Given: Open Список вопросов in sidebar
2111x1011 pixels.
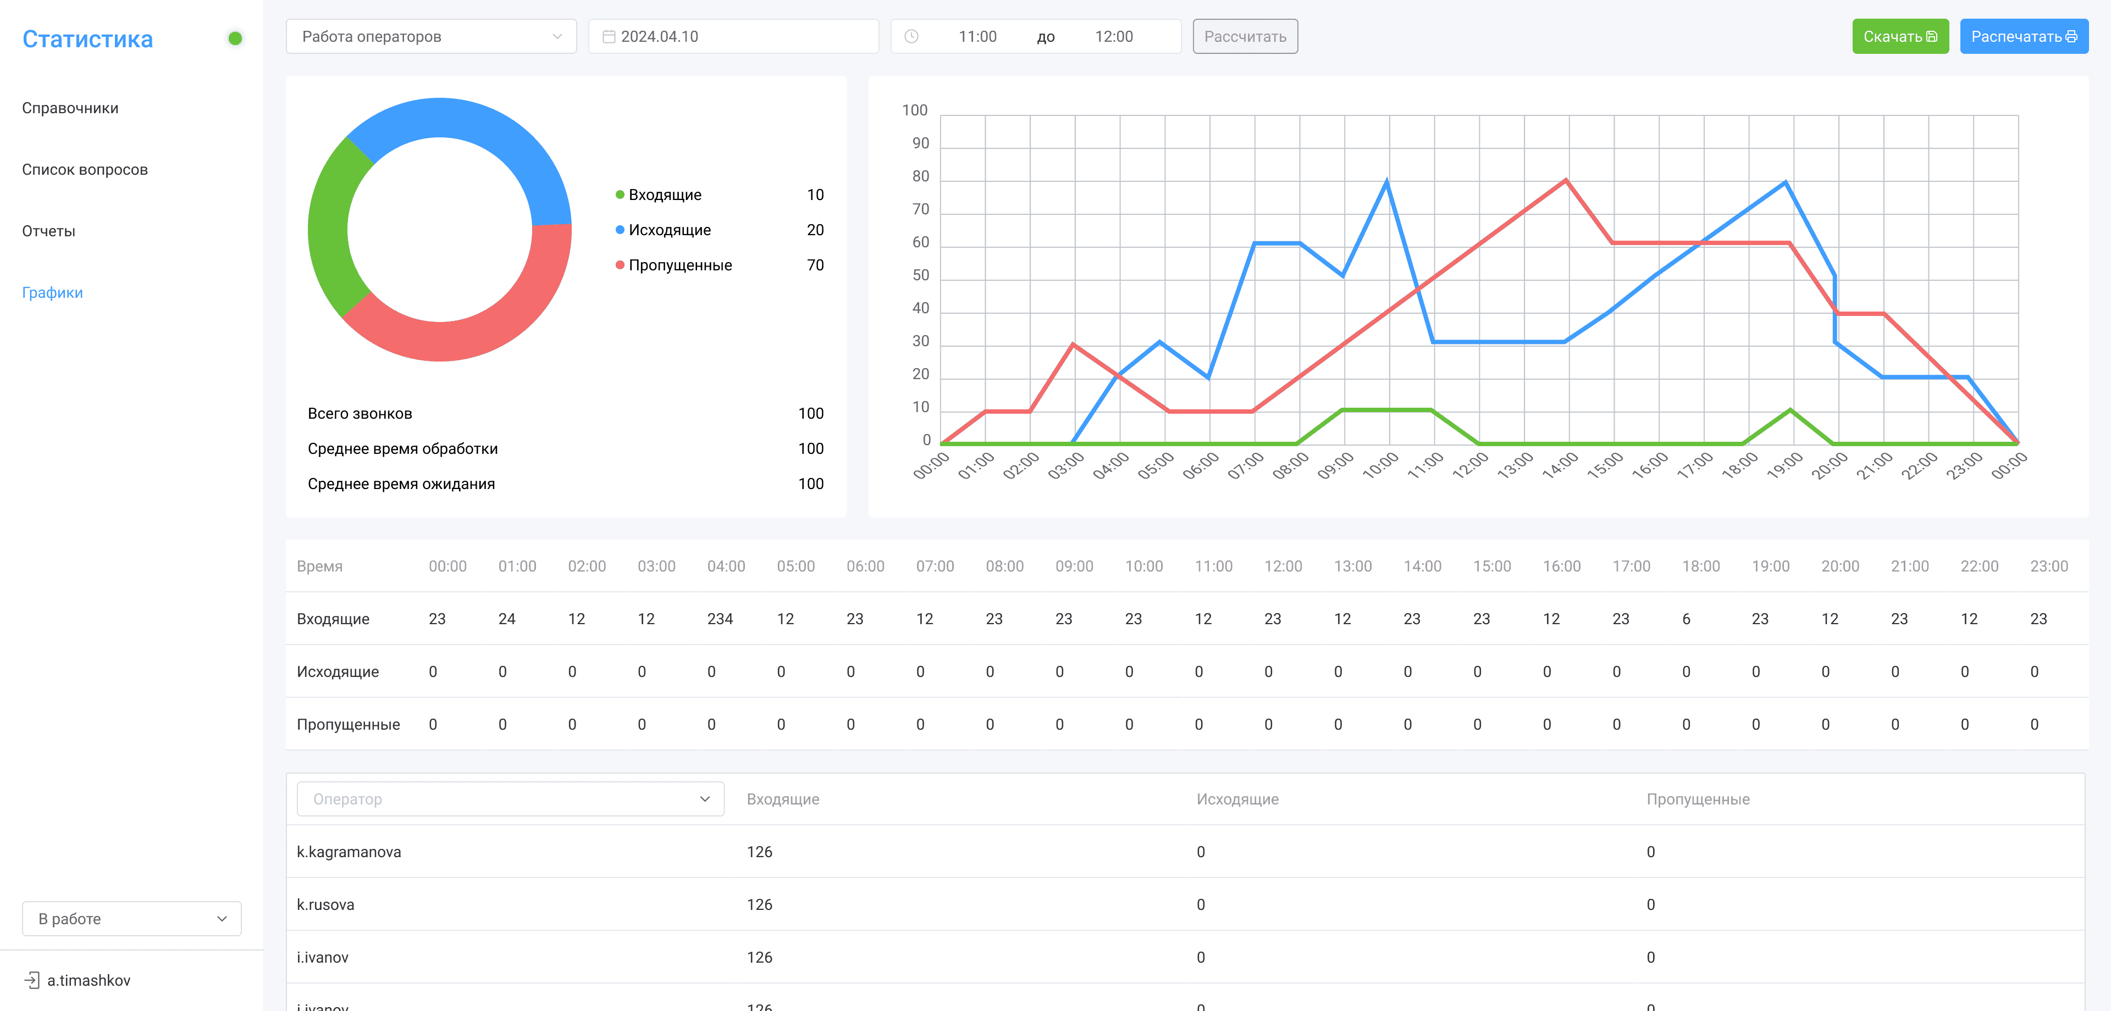Looking at the screenshot, I should click(x=85, y=170).
